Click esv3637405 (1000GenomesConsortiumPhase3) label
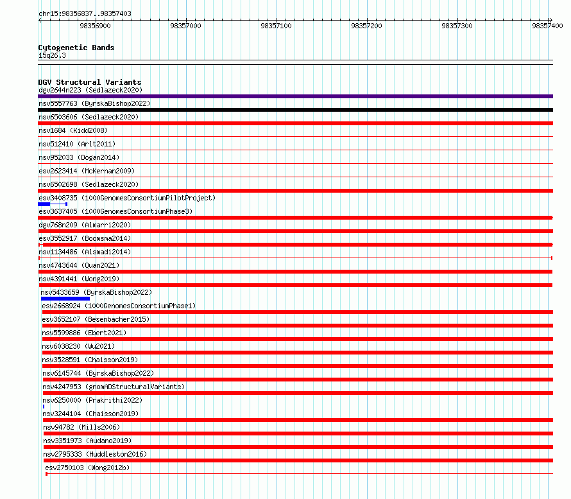Image resolution: width=571 pixels, height=499 pixels. click(115, 211)
